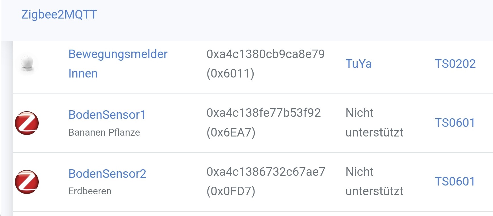Viewport: 493px width, 216px height.
Task: Click Nicht unterstützt label for BodenSensor1
Action: (374, 123)
